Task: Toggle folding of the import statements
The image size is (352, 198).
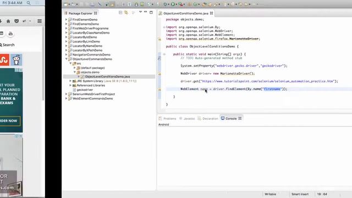Action: tap(164, 27)
